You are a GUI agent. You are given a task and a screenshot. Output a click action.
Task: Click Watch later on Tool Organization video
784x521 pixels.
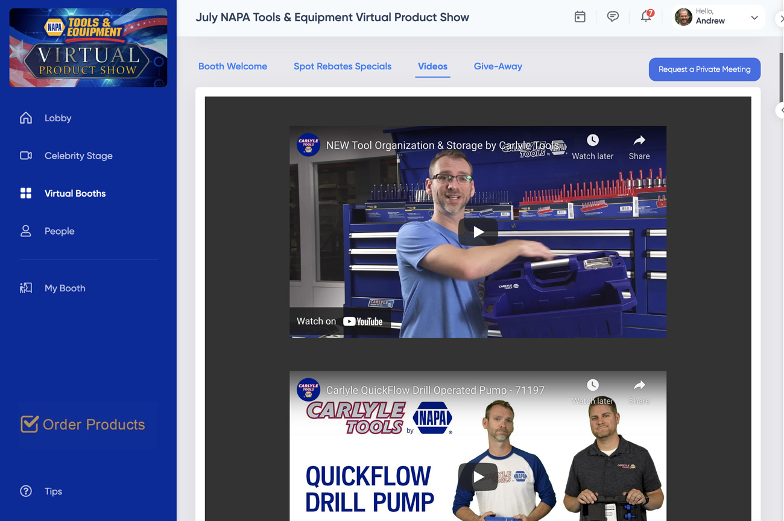[592, 147]
